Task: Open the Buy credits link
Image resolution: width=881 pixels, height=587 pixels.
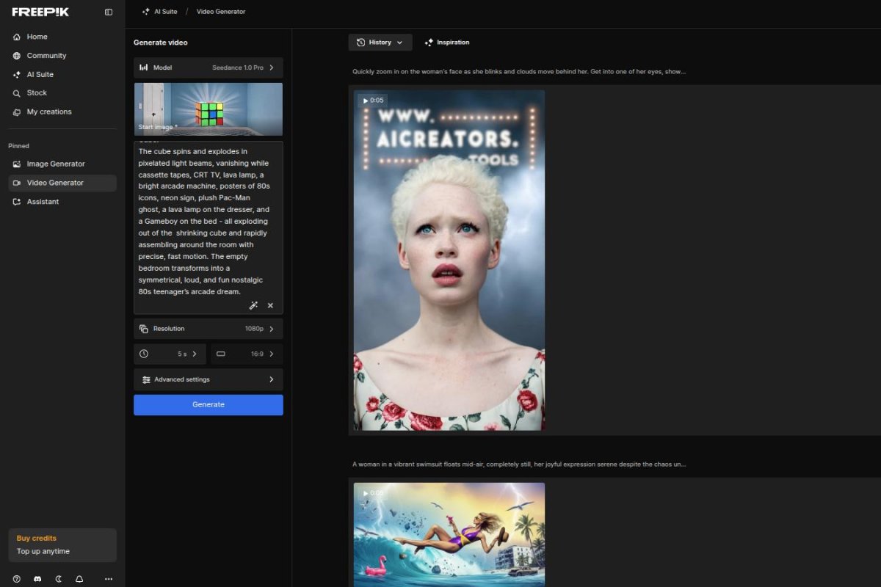Action: (36, 538)
